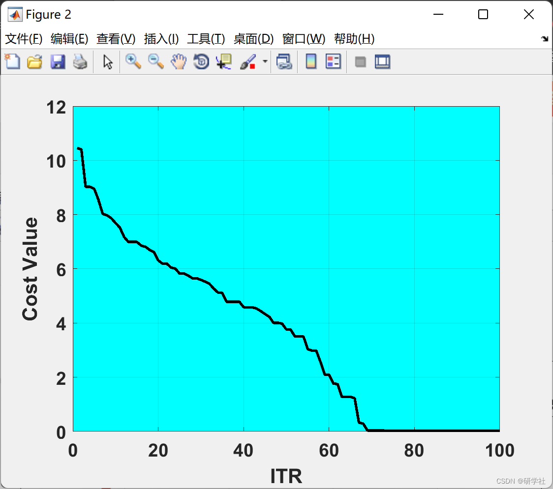Open a file with the folder icon
The width and height of the screenshot is (553, 489).
point(34,61)
